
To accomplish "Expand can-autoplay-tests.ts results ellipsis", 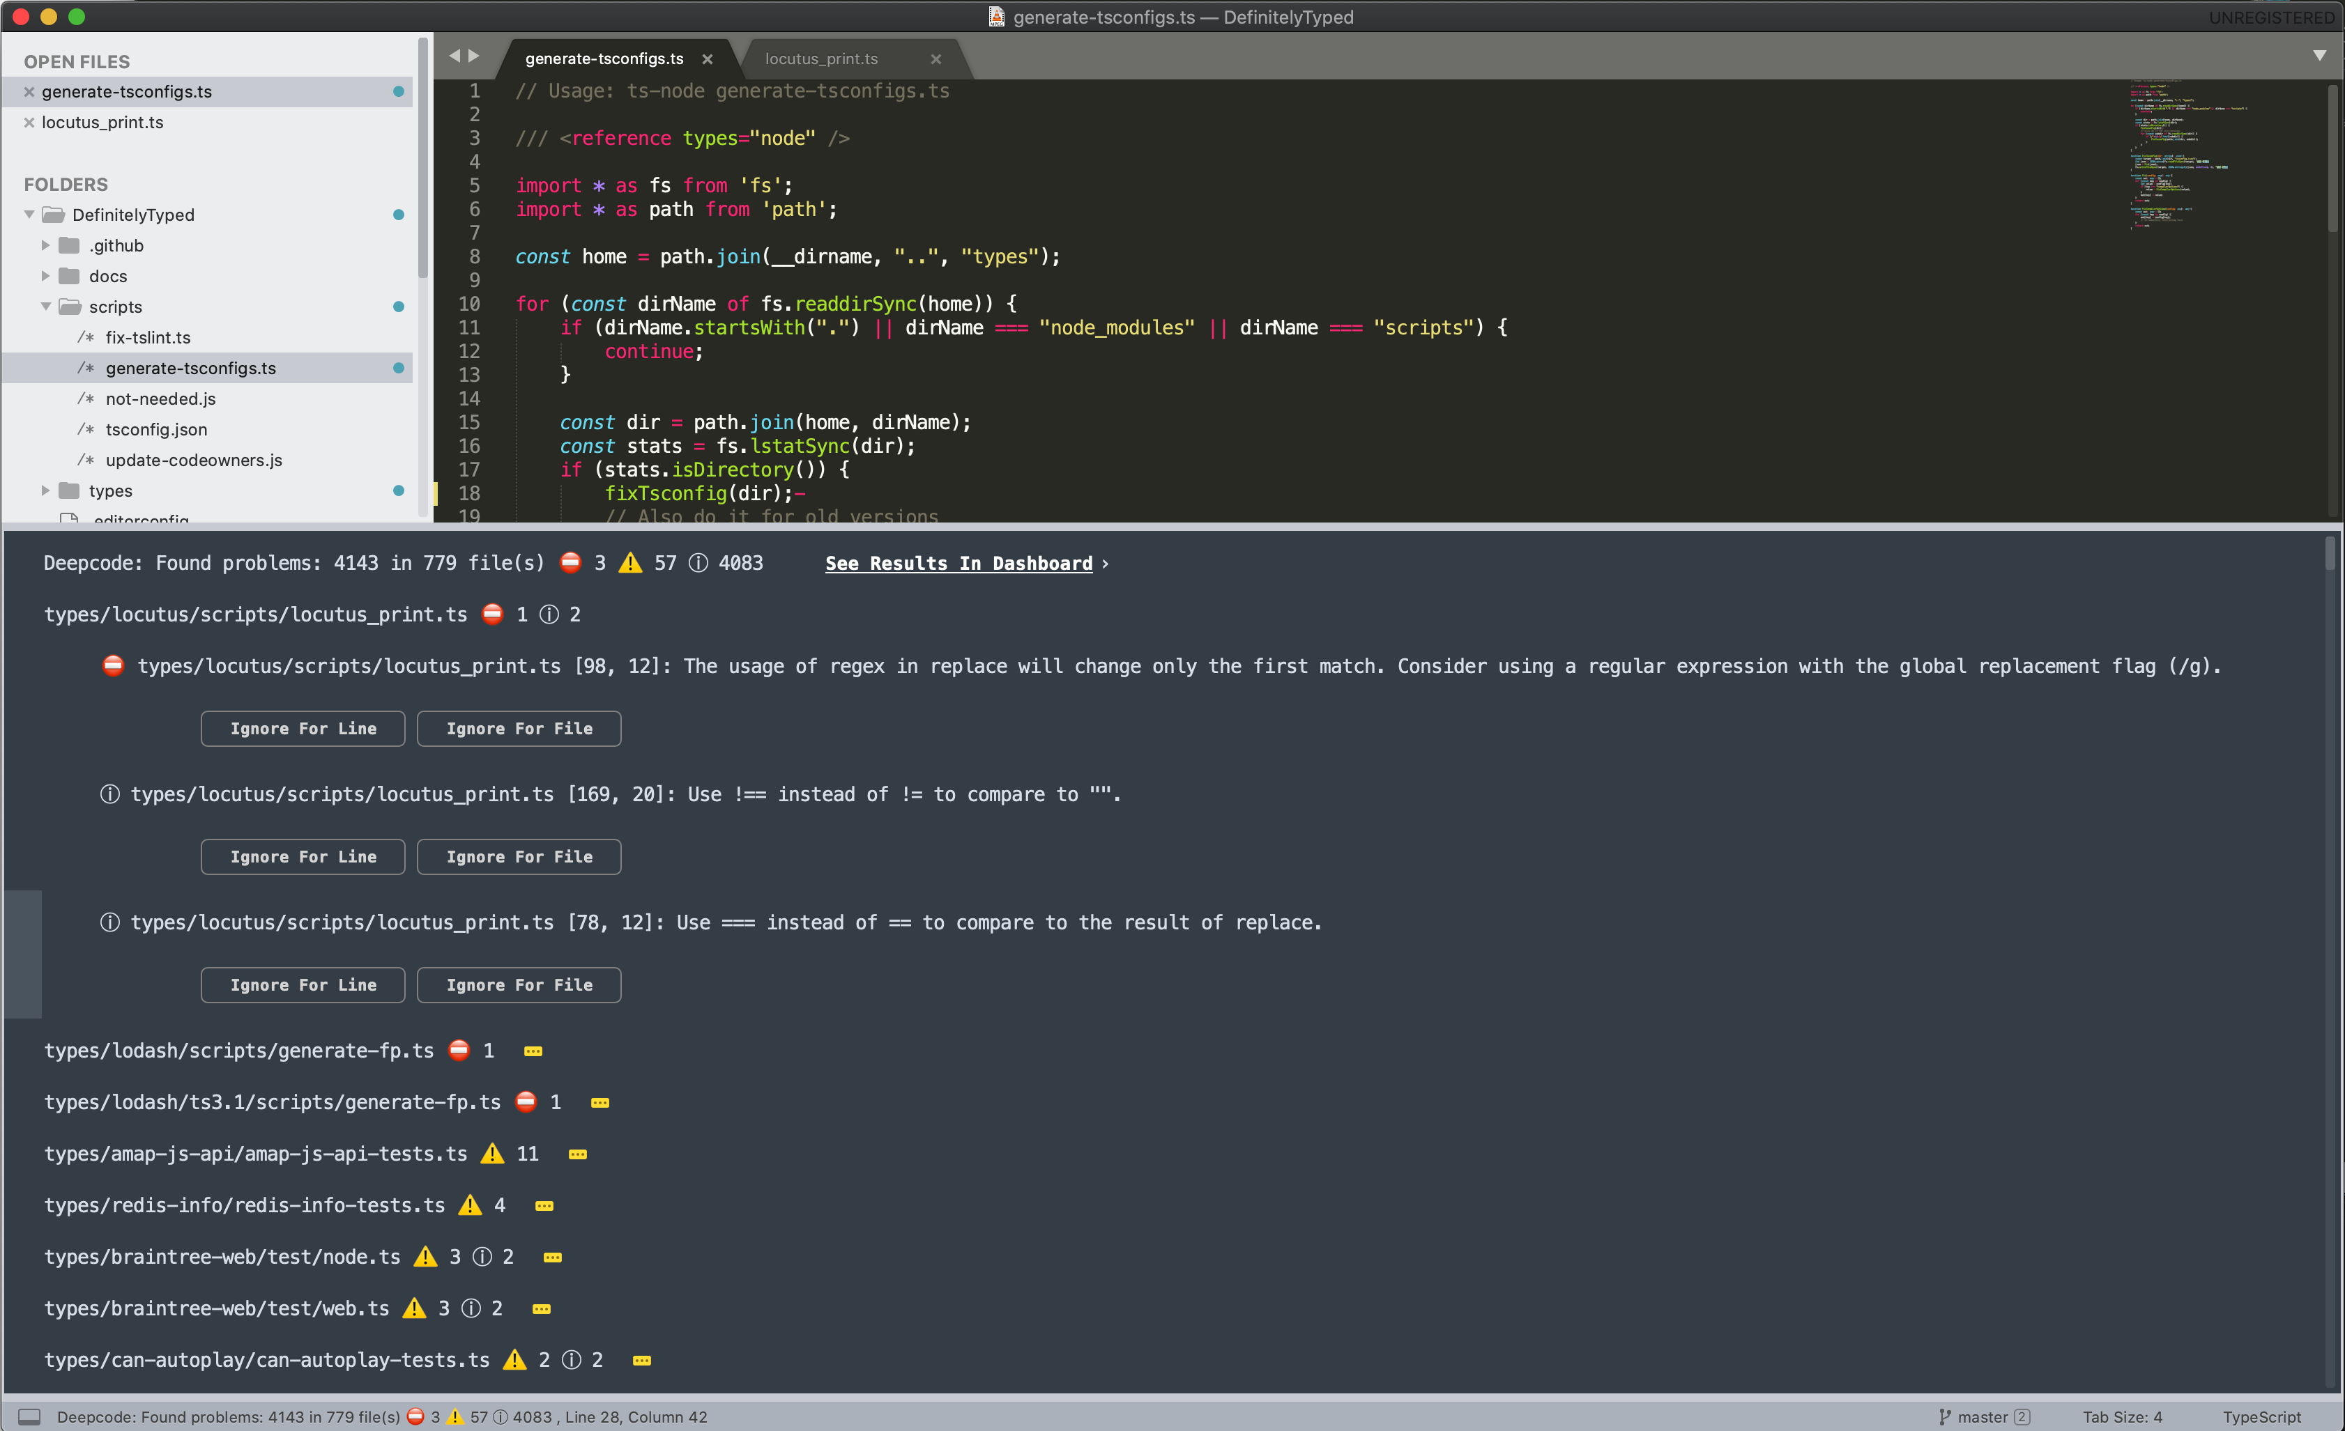I will tap(641, 1361).
